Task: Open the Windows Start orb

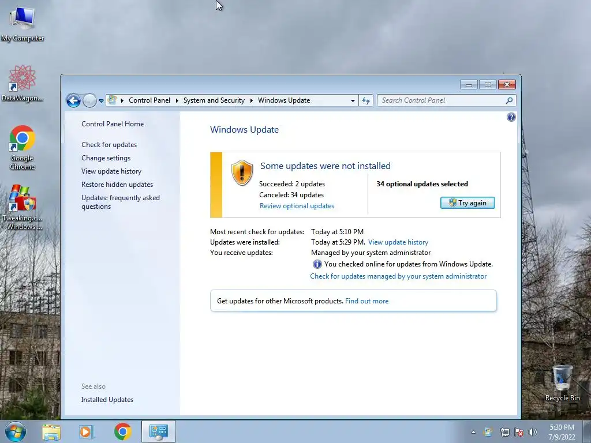Action: 16,431
